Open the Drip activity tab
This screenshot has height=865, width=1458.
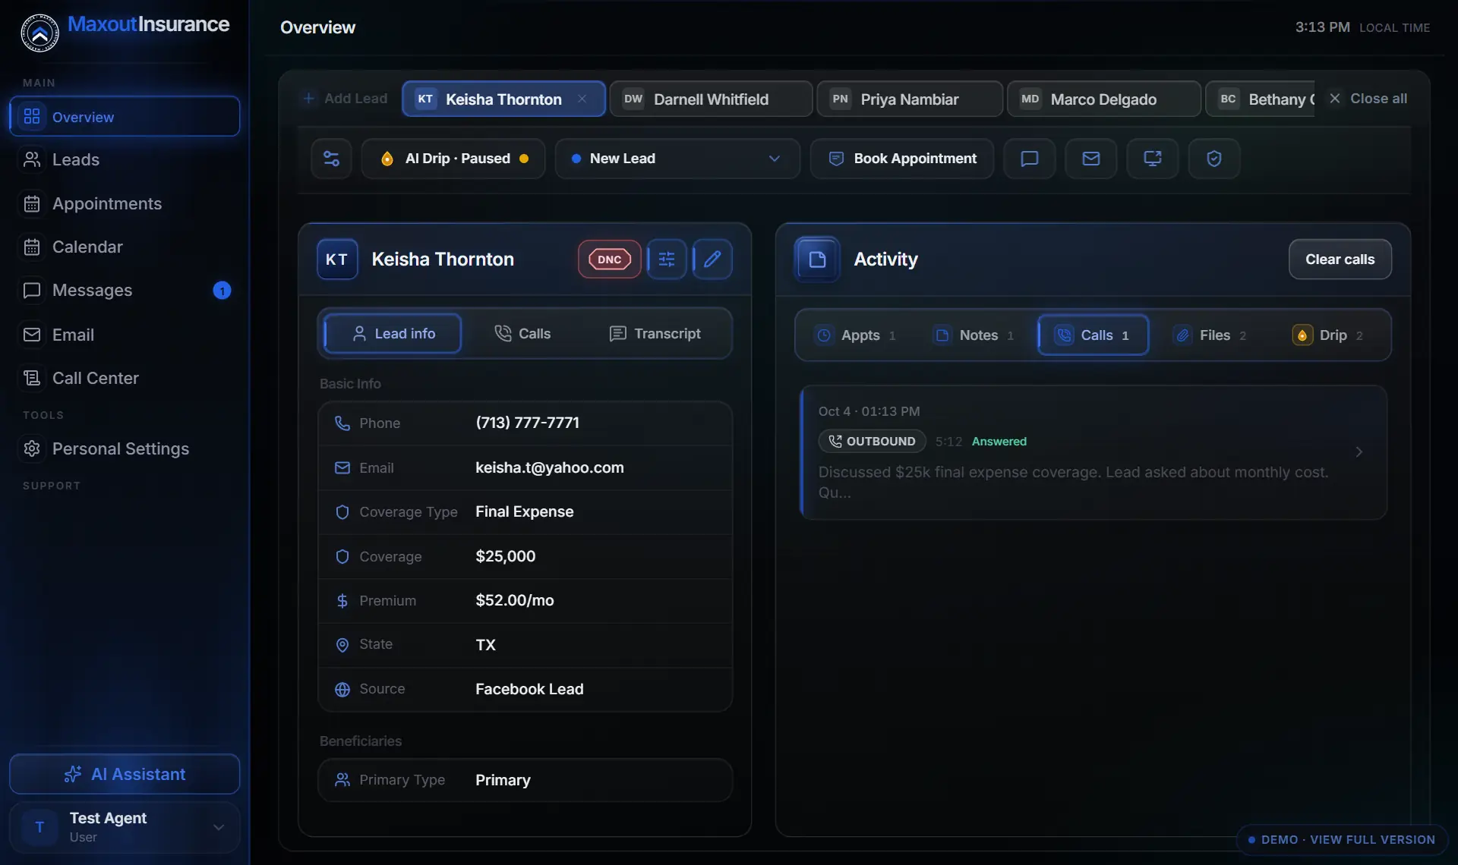(x=1327, y=335)
